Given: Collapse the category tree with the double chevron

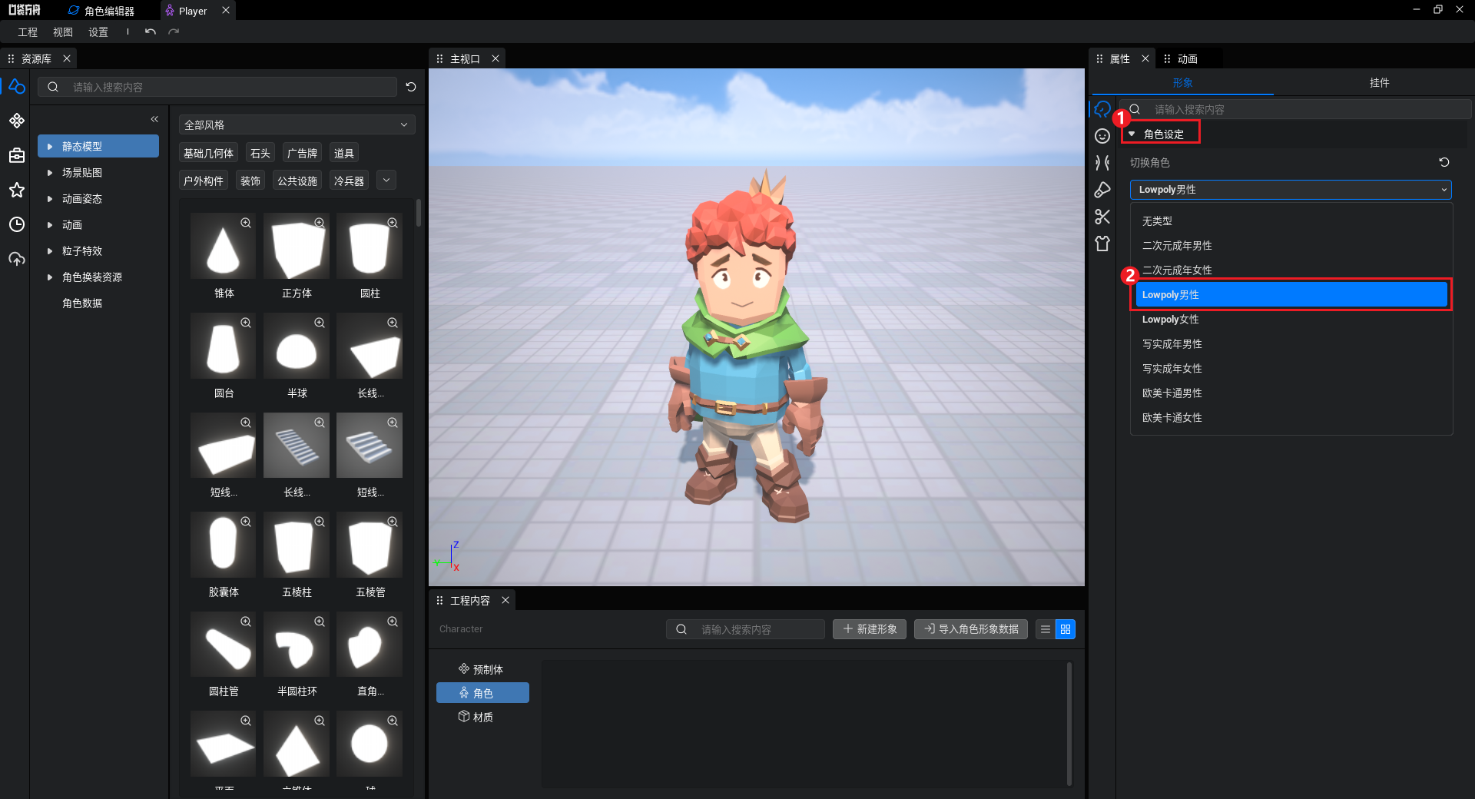Looking at the screenshot, I should tap(154, 119).
